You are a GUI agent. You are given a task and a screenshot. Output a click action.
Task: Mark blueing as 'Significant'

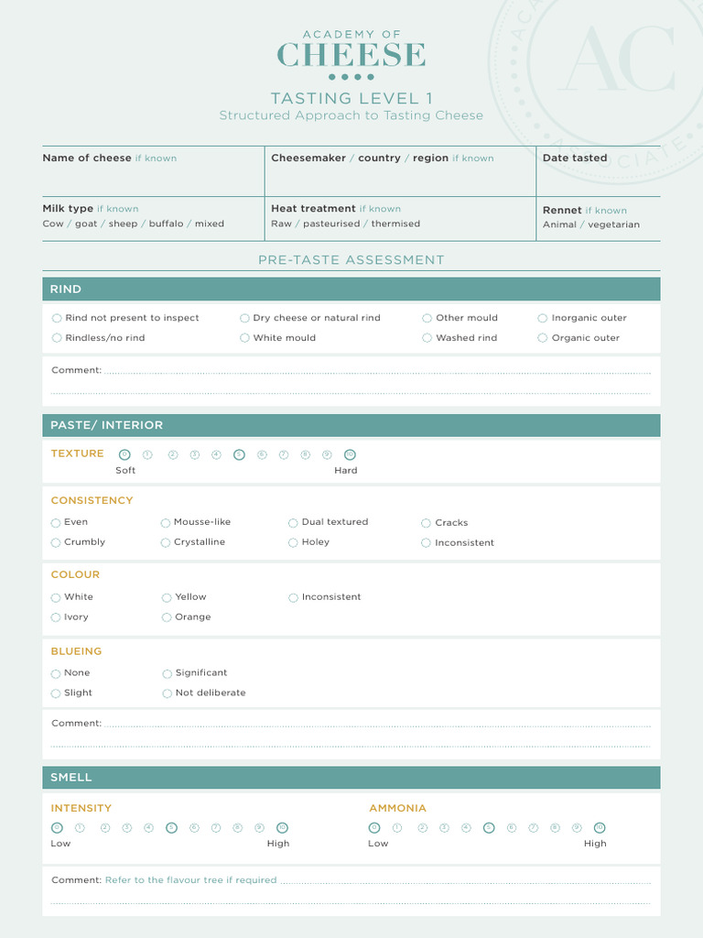pyautogui.click(x=168, y=673)
